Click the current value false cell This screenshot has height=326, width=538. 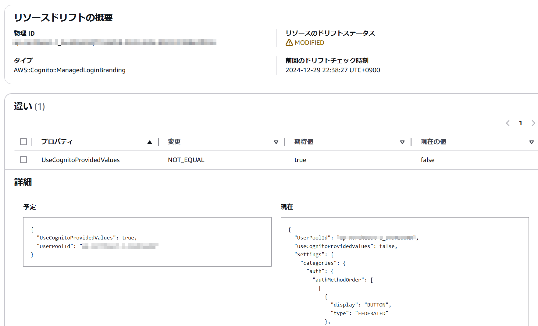(427, 160)
